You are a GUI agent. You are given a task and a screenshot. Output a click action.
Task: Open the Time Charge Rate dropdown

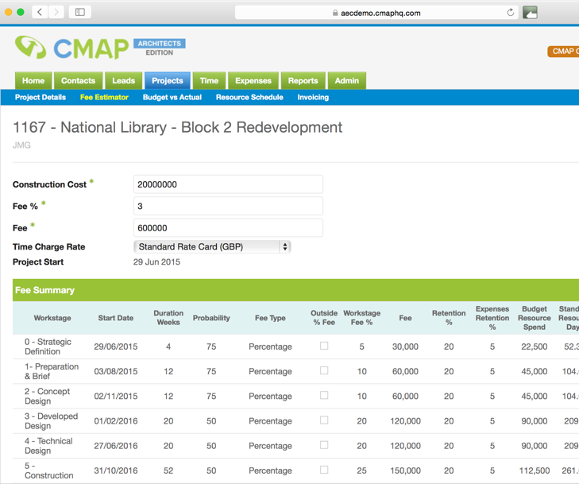tap(212, 247)
